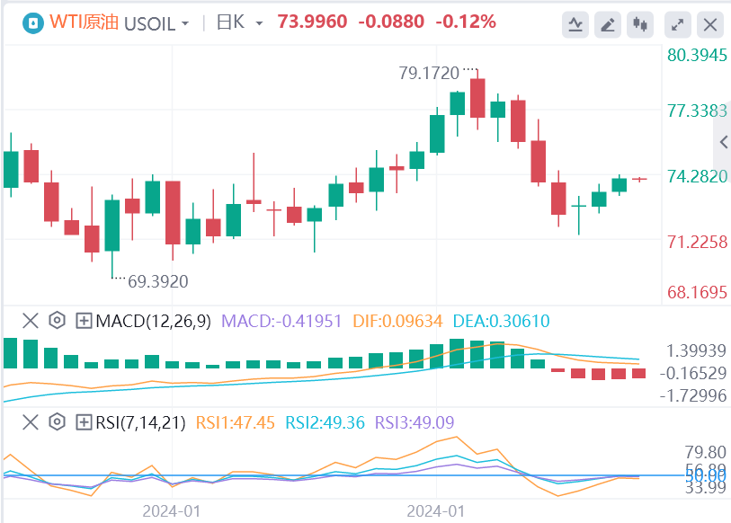Select the drawing pencil tool
Image resolution: width=731 pixels, height=523 pixels.
pos(609,24)
